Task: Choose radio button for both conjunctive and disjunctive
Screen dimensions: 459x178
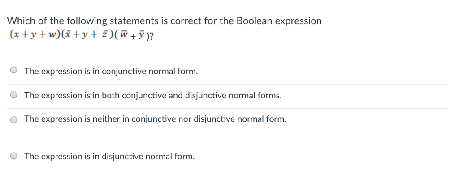Action: coord(13,95)
